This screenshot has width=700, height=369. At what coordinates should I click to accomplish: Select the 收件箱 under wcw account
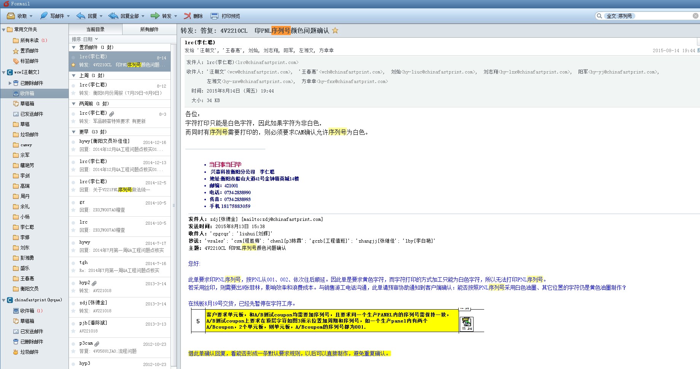pyautogui.click(x=34, y=93)
